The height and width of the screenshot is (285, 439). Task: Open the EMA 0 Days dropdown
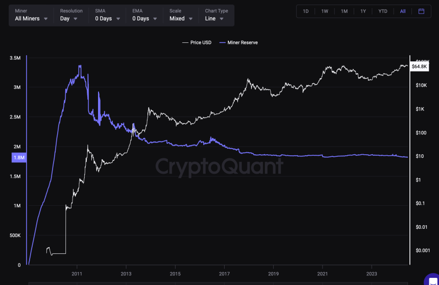click(144, 18)
